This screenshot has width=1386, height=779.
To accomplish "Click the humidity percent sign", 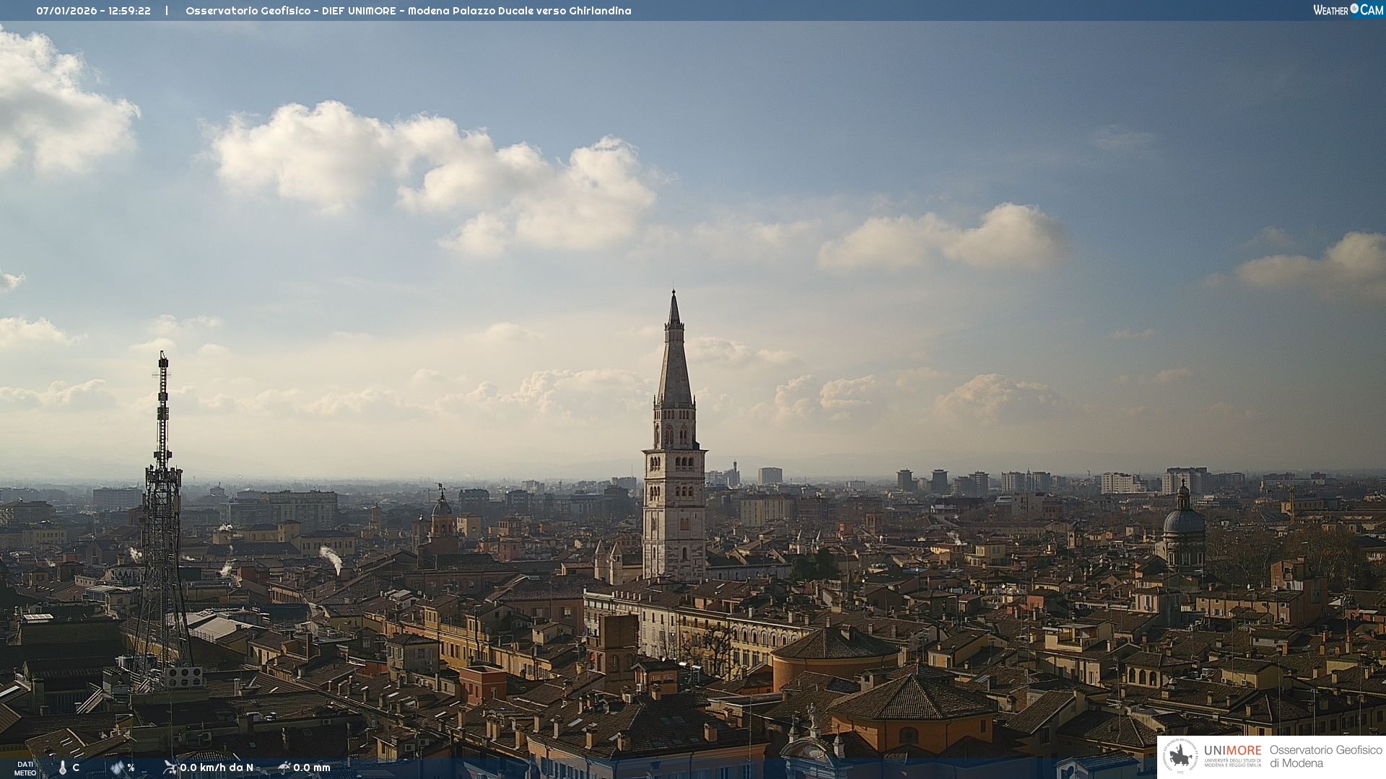I will 131,768.
